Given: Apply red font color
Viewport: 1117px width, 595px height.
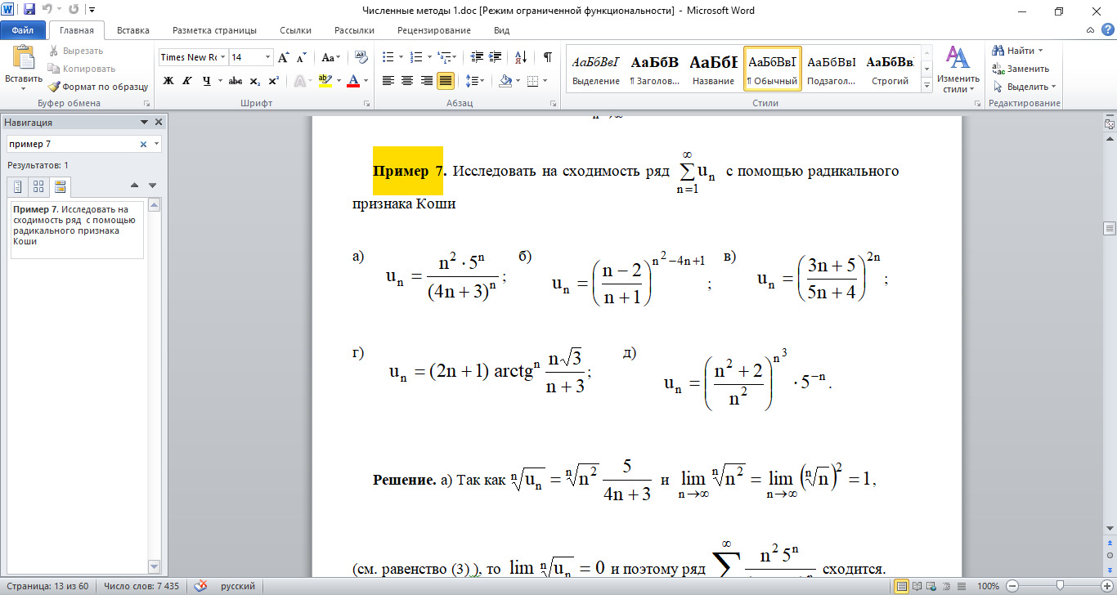Looking at the screenshot, I should (x=353, y=81).
